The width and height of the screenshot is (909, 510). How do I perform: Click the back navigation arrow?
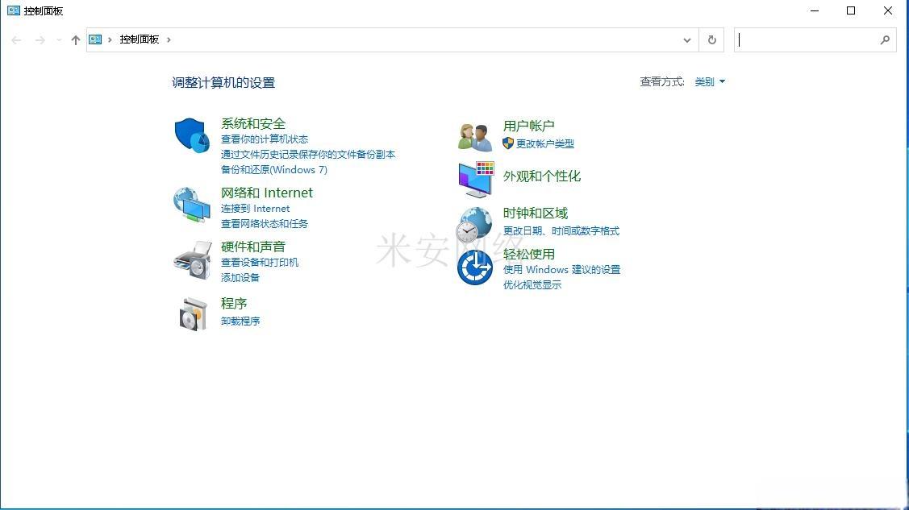click(16, 40)
